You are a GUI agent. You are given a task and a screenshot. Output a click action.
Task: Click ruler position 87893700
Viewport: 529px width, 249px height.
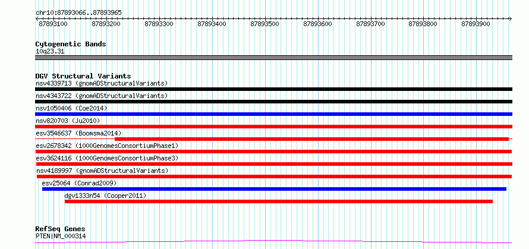[x=370, y=24]
